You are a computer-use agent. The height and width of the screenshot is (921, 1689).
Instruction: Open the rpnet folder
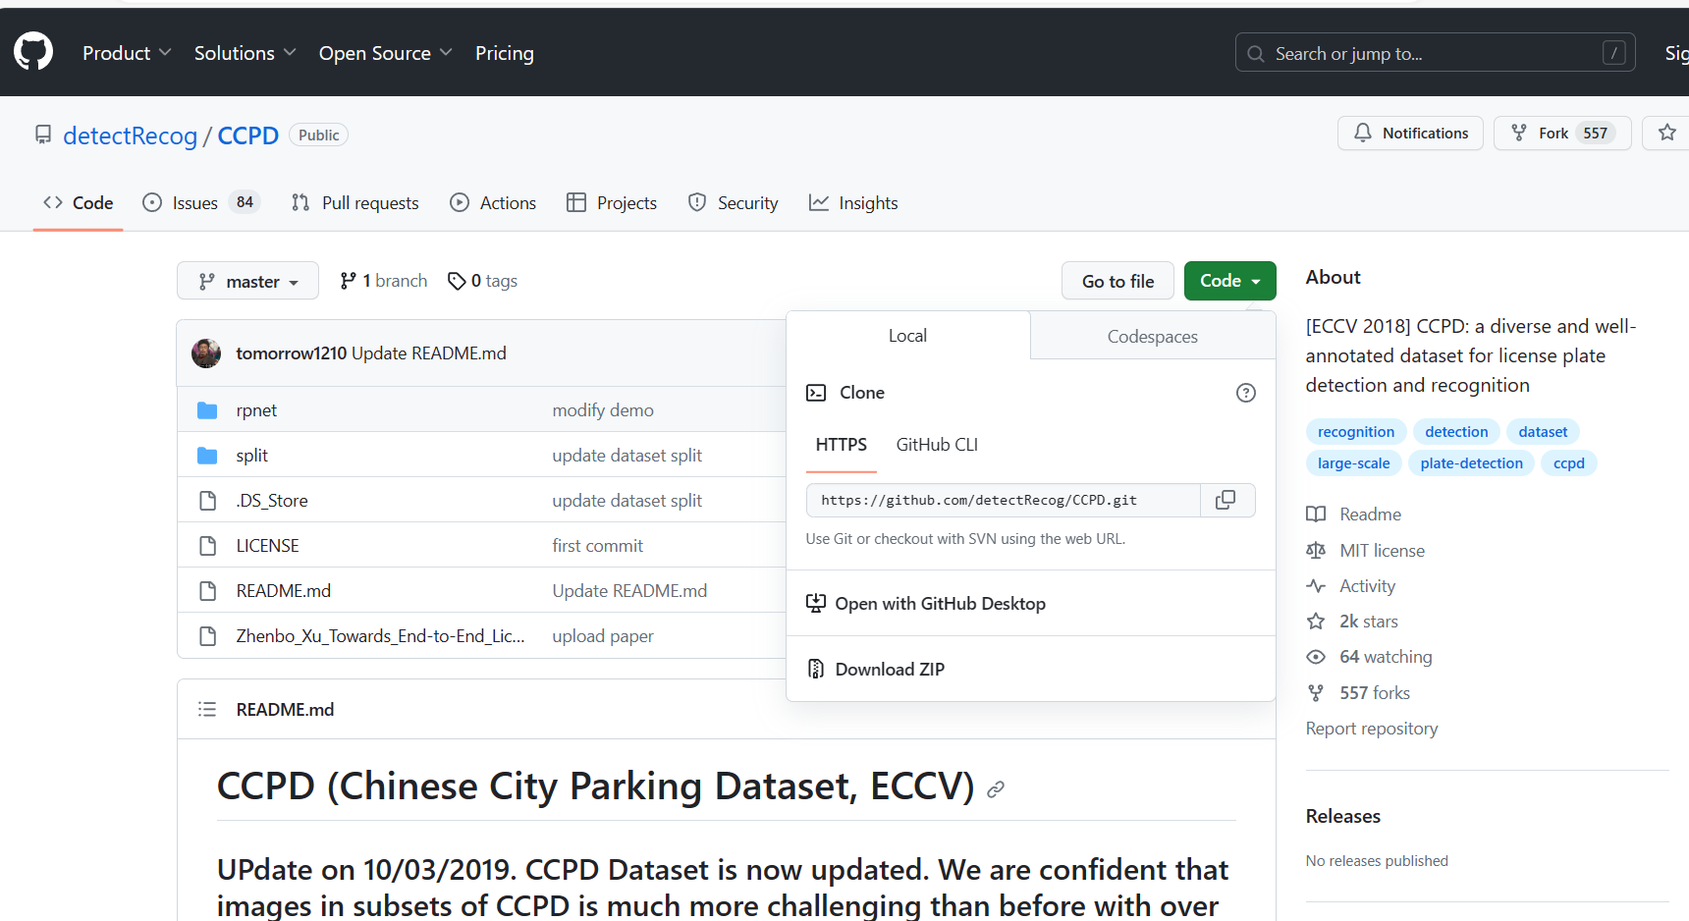tap(256, 410)
